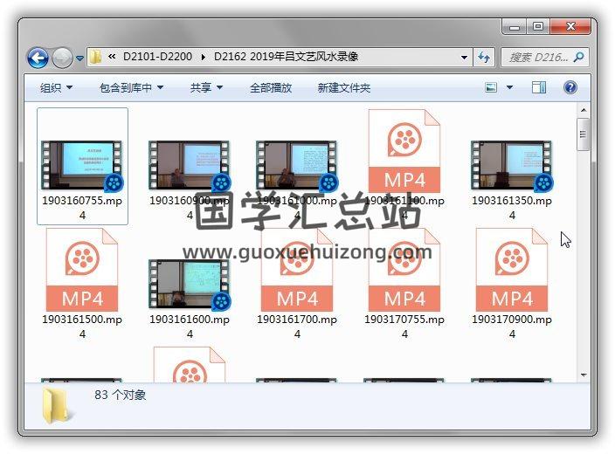
Task: Click the file name text 1903161350.mp4
Action: tap(512, 208)
